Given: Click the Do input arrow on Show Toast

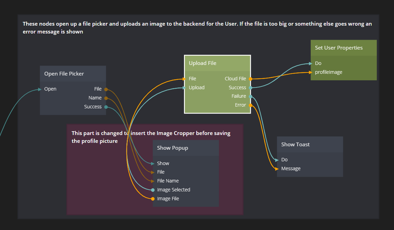Looking at the screenshot, I should pos(277,160).
